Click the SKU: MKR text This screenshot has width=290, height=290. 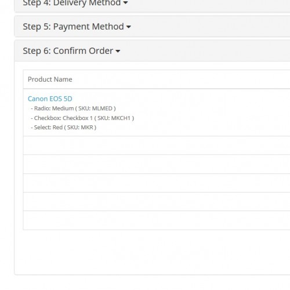(x=80, y=128)
